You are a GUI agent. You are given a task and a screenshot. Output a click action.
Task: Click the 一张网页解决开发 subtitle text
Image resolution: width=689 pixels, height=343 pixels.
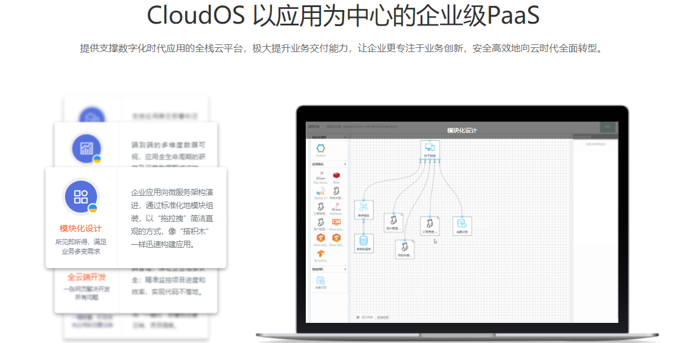click(86, 293)
